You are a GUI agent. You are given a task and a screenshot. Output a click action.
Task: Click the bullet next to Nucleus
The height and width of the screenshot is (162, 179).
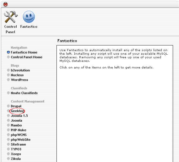[8, 75]
